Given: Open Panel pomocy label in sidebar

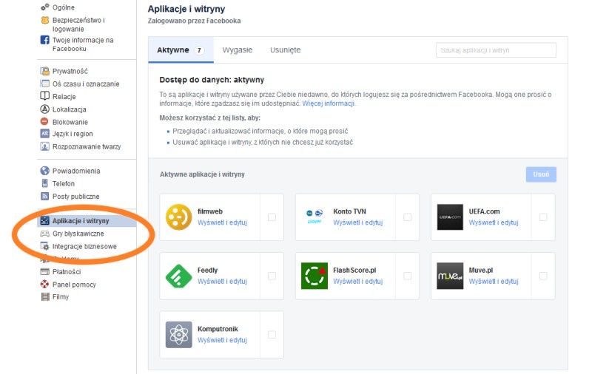Looking at the screenshot, I should [74, 285].
